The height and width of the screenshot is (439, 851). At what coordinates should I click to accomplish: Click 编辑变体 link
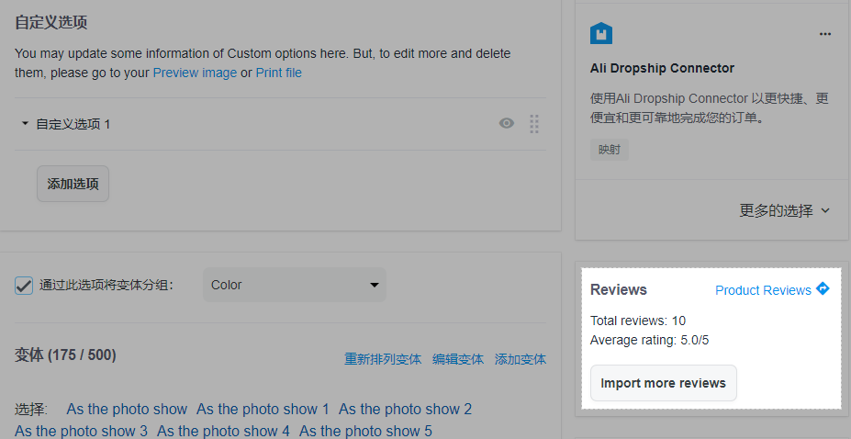(457, 359)
